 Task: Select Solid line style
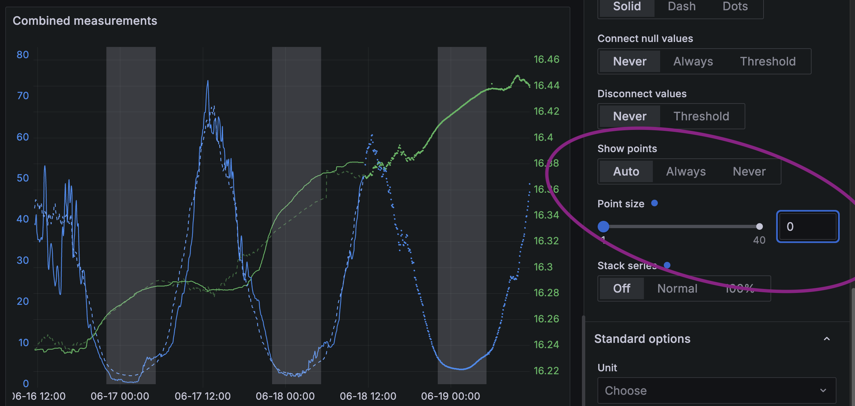(x=627, y=7)
